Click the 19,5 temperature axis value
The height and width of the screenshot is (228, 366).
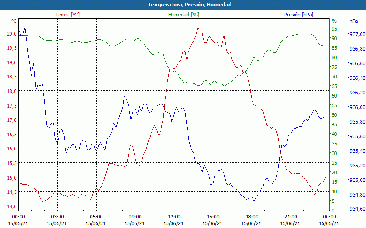click(12, 48)
